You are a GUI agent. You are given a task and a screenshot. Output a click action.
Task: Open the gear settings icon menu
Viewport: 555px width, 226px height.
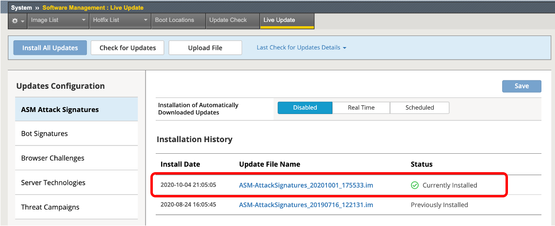(17, 21)
